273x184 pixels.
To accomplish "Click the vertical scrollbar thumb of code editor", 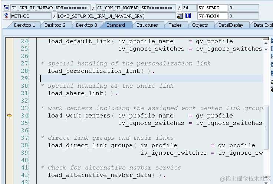I will (x=266, y=127).
